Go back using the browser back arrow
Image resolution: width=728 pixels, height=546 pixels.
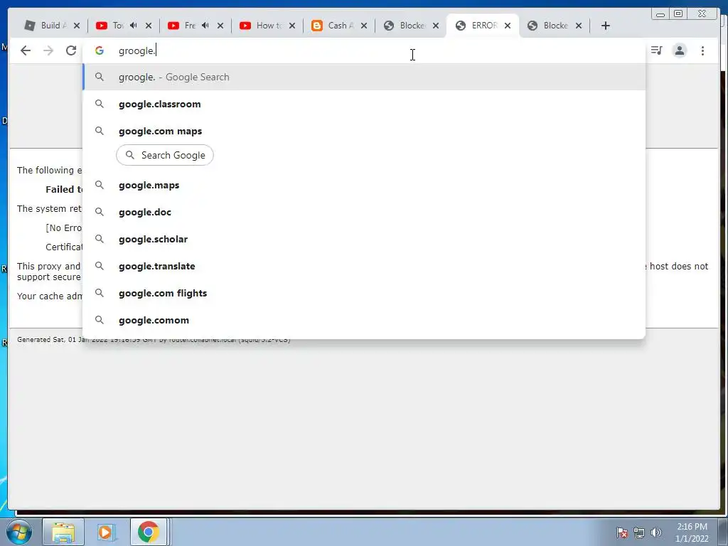point(26,50)
